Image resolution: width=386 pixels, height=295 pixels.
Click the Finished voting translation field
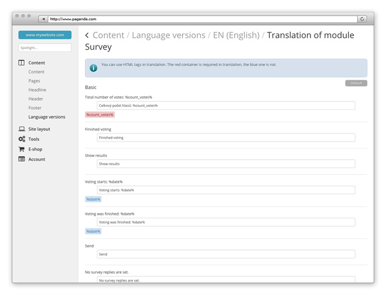[x=225, y=137]
